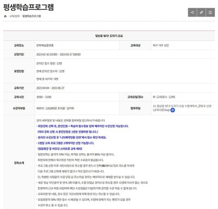Viewport: 218px width, 209px height.
Task: Click the 강좌소개 row label
Action: pos(19,163)
